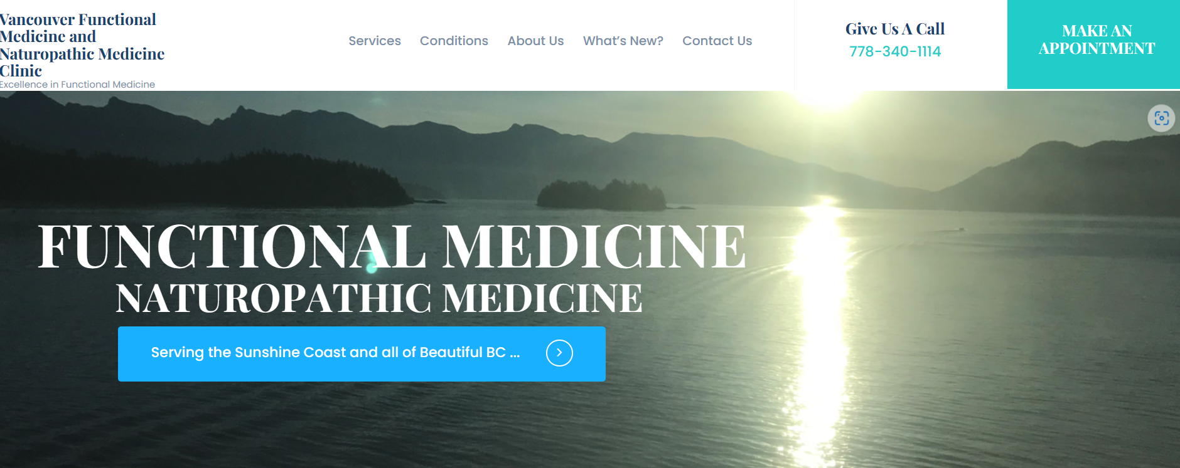Open the What's New? page
This screenshot has width=1180, height=468.
pyautogui.click(x=623, y=41)
